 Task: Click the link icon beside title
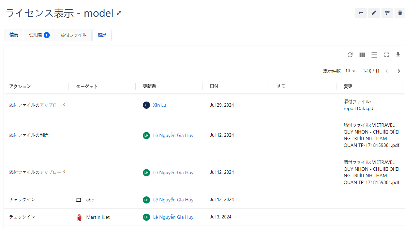coord(119,13)
